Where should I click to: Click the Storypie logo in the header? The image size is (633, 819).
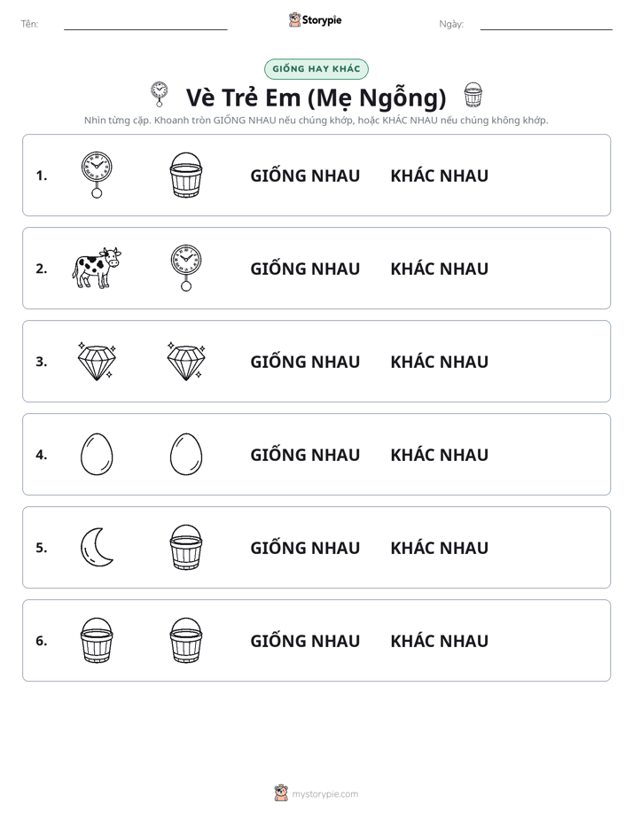click(316, 19)
